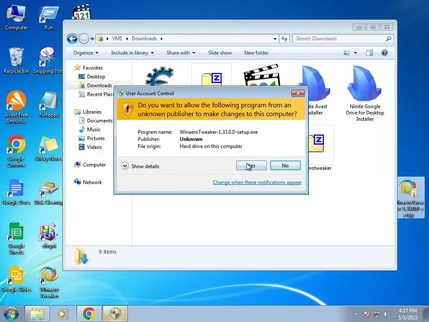Open Windows Media Player from taskbar

click(63, 314)
